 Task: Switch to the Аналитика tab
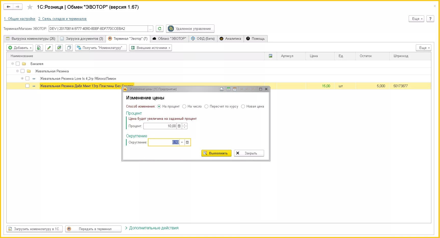230,39
